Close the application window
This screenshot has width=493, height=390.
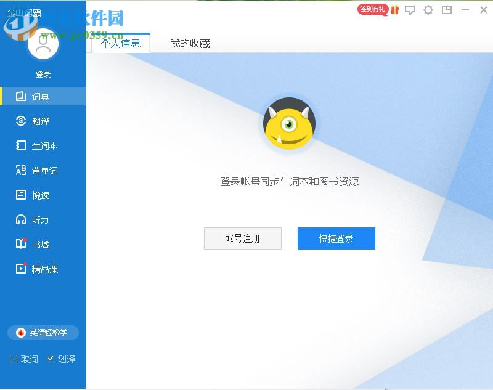(x=484, y=10)
